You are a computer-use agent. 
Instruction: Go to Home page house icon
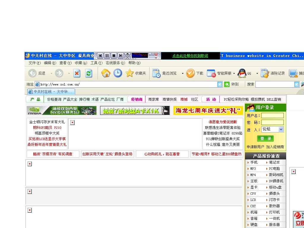point(106,73)
